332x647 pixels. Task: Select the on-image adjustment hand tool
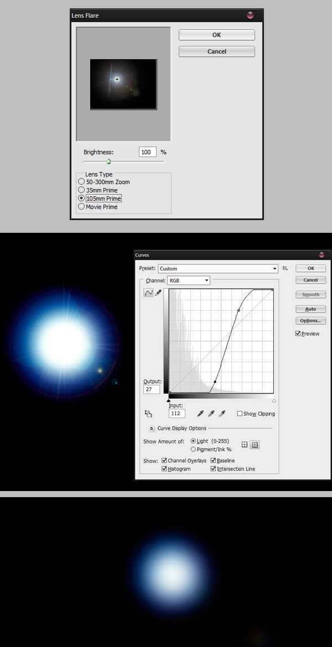(148, 414)
